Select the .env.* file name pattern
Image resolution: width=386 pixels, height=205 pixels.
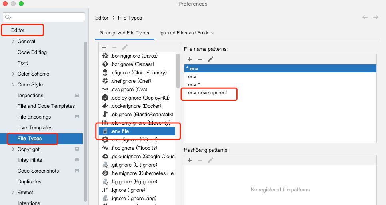280,85
